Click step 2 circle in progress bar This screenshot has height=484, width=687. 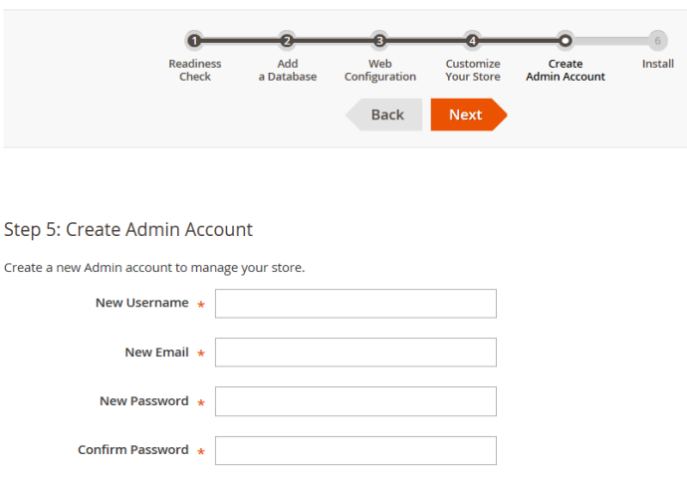click(287, 41)
